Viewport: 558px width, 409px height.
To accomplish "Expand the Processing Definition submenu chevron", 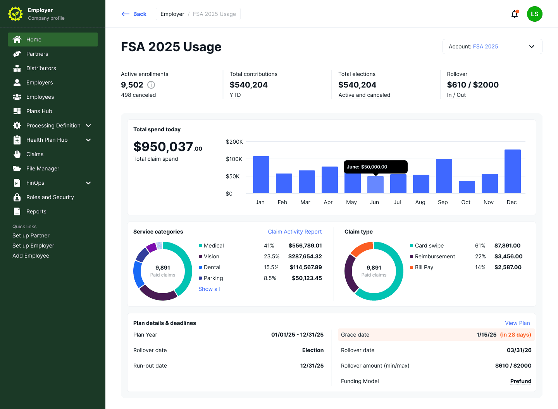I will (x=88, y=125).
